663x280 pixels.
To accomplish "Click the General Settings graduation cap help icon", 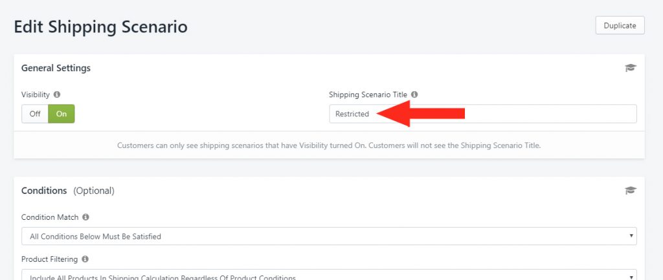I will pyautogui.click(x=631, y=68).
